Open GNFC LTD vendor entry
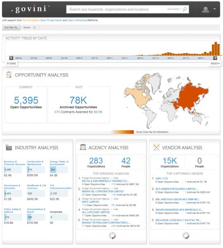 point(161,178)
